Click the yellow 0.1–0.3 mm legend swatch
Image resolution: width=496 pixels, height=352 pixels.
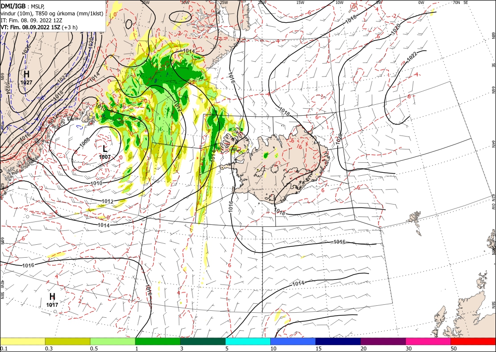(22, 341)
